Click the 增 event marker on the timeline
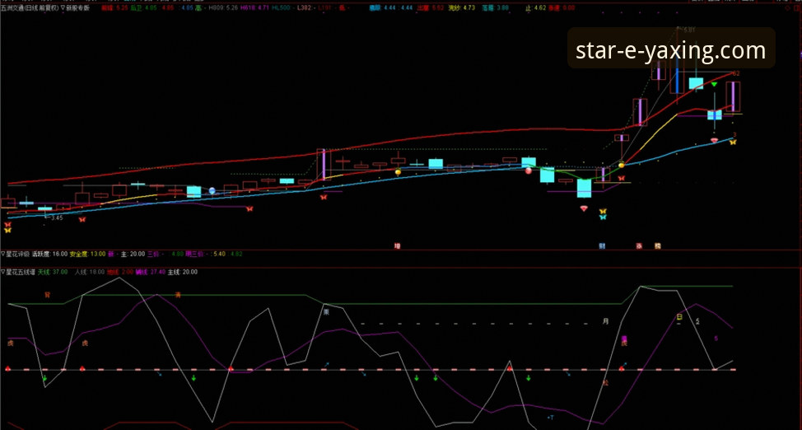The height and width of the screenshot is (430, 802). click(397, 245)
